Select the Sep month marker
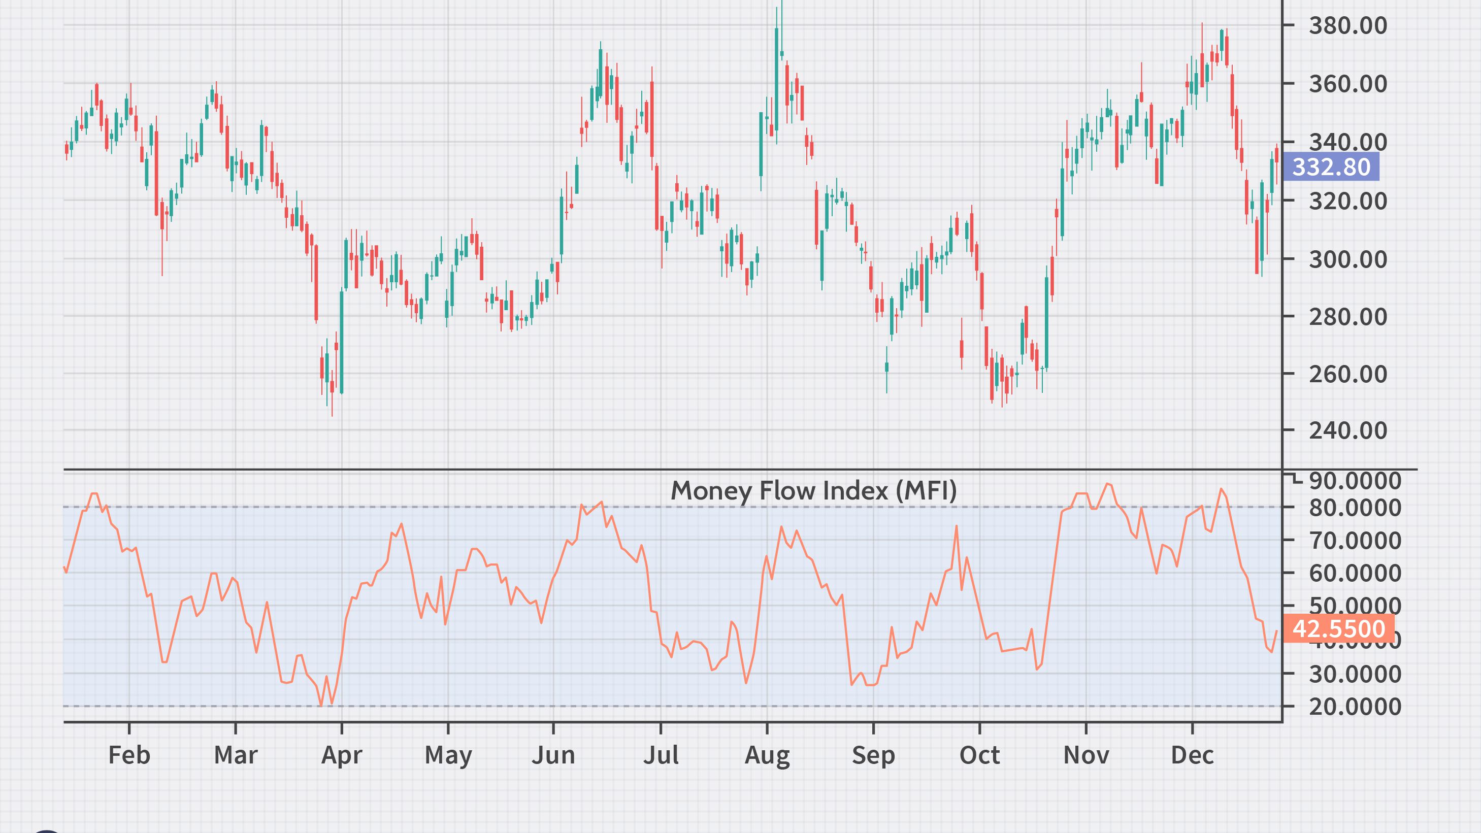1481x833 pixels. (x=873, y=755)
